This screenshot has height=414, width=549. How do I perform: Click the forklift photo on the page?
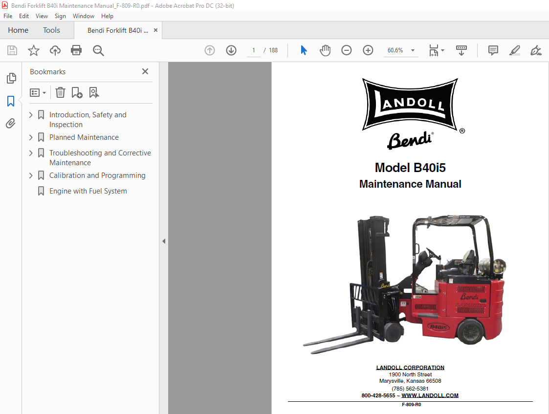[x=404, y=284]
